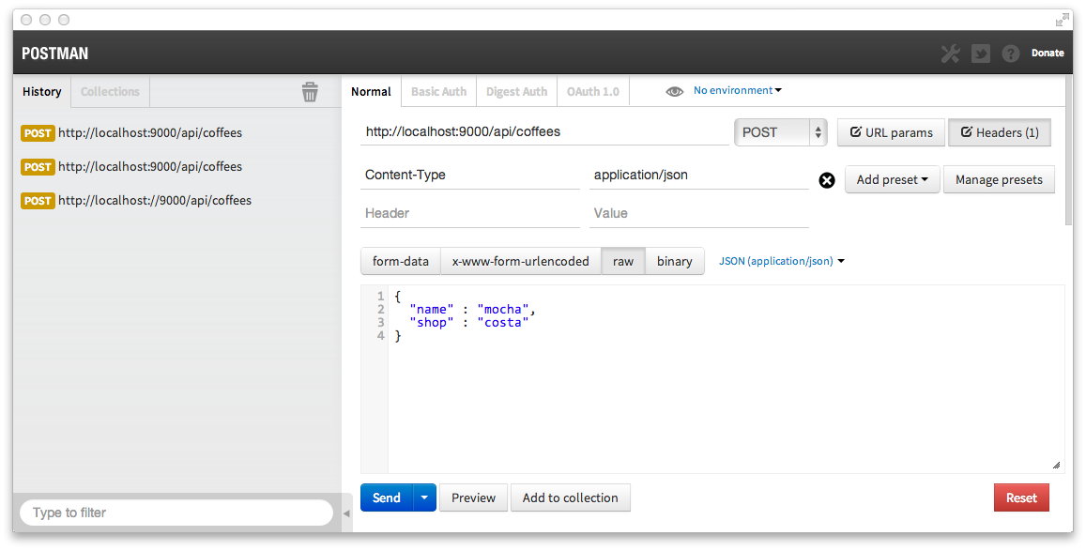Clear history using the trash can icon
Viewport: 1086px width, 551px height.
coord(310,91)
